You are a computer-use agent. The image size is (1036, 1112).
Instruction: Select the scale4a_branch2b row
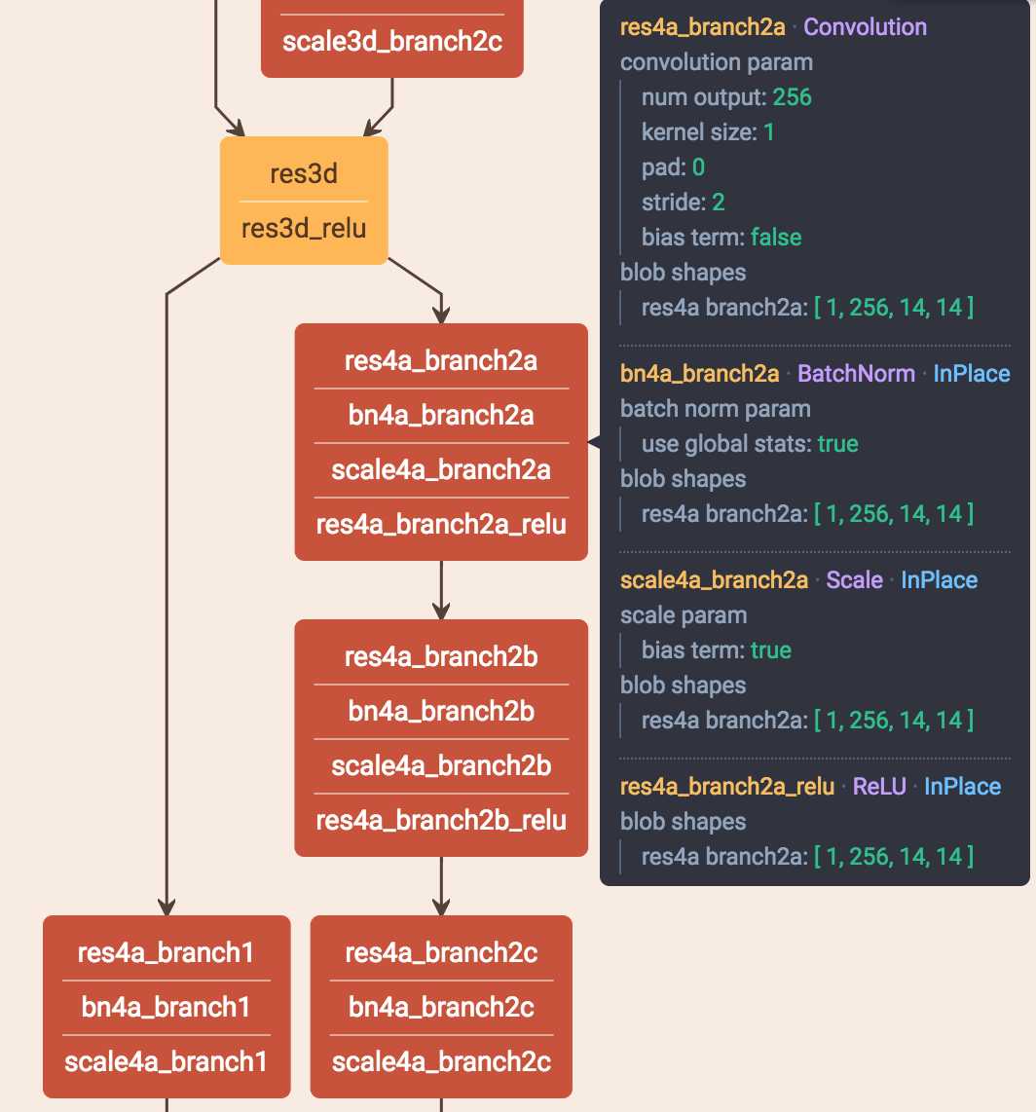pos(441,766)
